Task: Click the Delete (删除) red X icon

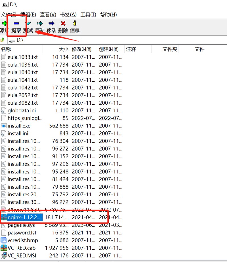Action: coord(63,23)
